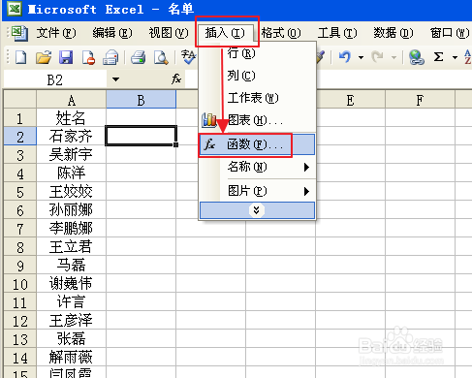Click cell containing 谢巍伟
472x378 pixels.
(x=72, y=284)
